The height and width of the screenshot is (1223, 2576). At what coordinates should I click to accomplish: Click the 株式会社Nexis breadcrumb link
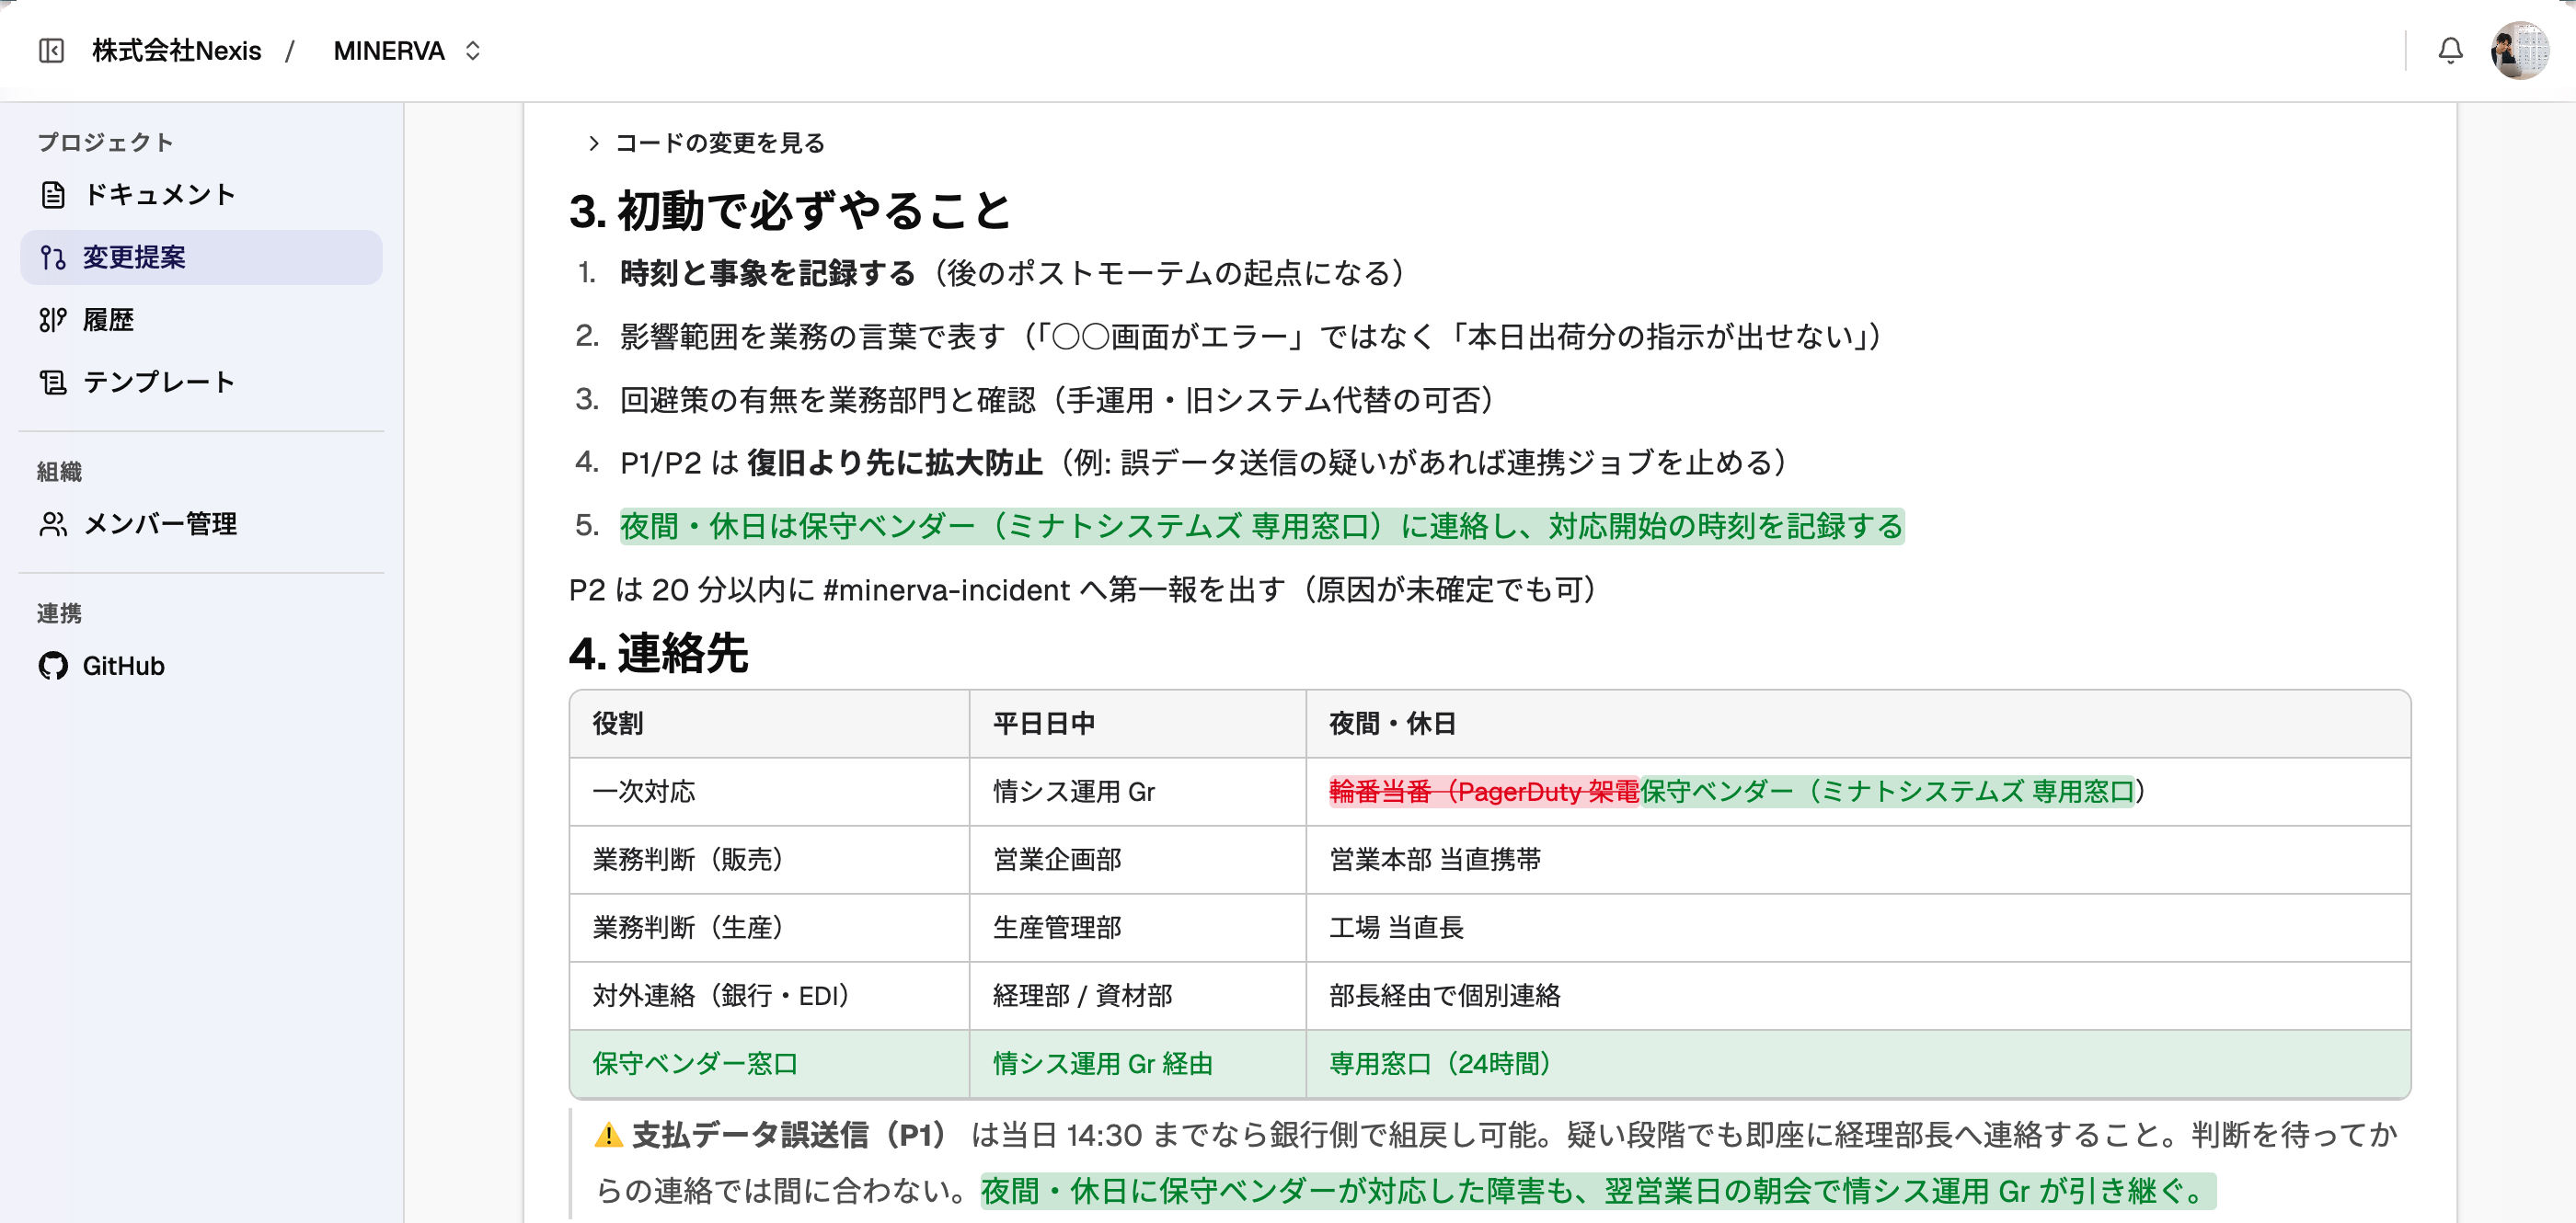[177, 50]
